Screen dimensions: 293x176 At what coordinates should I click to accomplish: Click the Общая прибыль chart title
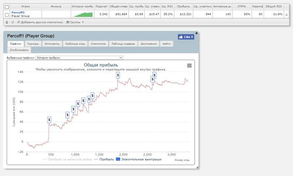[101, 65]
